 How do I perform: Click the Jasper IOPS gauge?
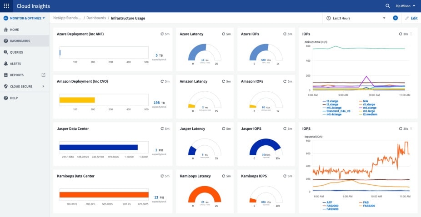(266, 147)
